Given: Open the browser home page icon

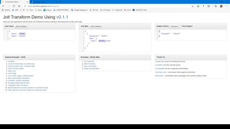Looking at the screenshot, I should coord(19,6).
